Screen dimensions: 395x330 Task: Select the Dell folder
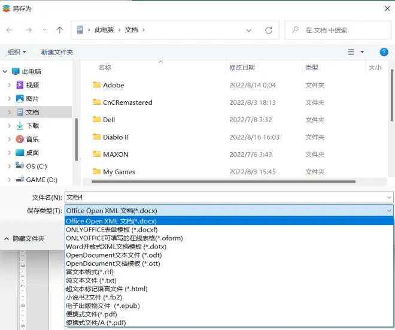coord(109,120)
